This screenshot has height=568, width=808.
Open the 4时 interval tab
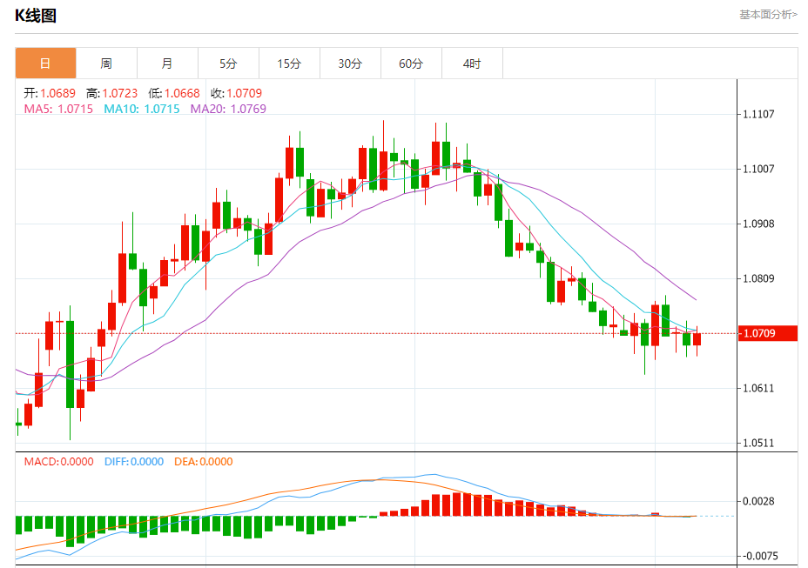tap(472, 63)
